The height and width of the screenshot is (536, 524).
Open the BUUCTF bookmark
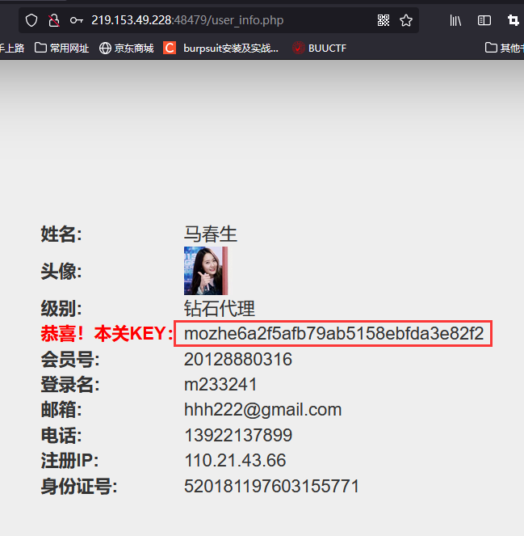point(319,48)
